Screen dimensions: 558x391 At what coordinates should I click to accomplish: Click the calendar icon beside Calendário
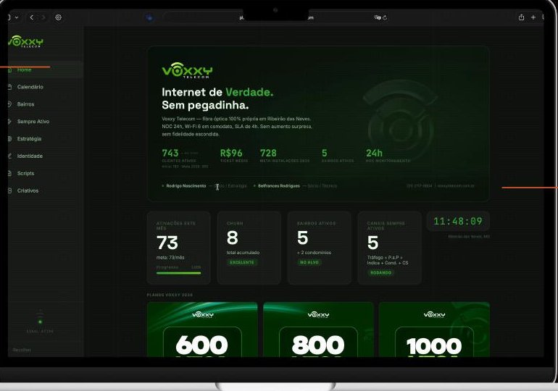click(9, 87)
